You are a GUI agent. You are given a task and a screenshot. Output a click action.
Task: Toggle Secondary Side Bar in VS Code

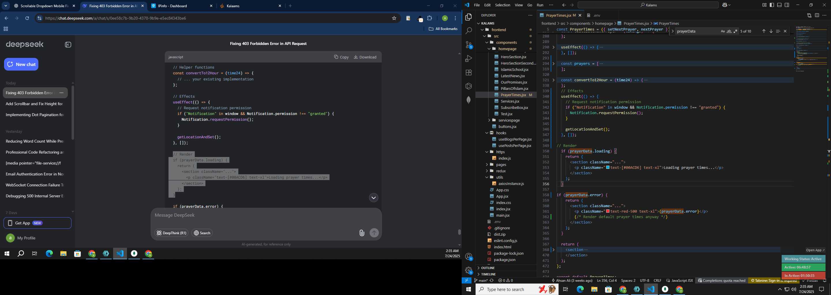pyautogui.click(x=787, y=5)
